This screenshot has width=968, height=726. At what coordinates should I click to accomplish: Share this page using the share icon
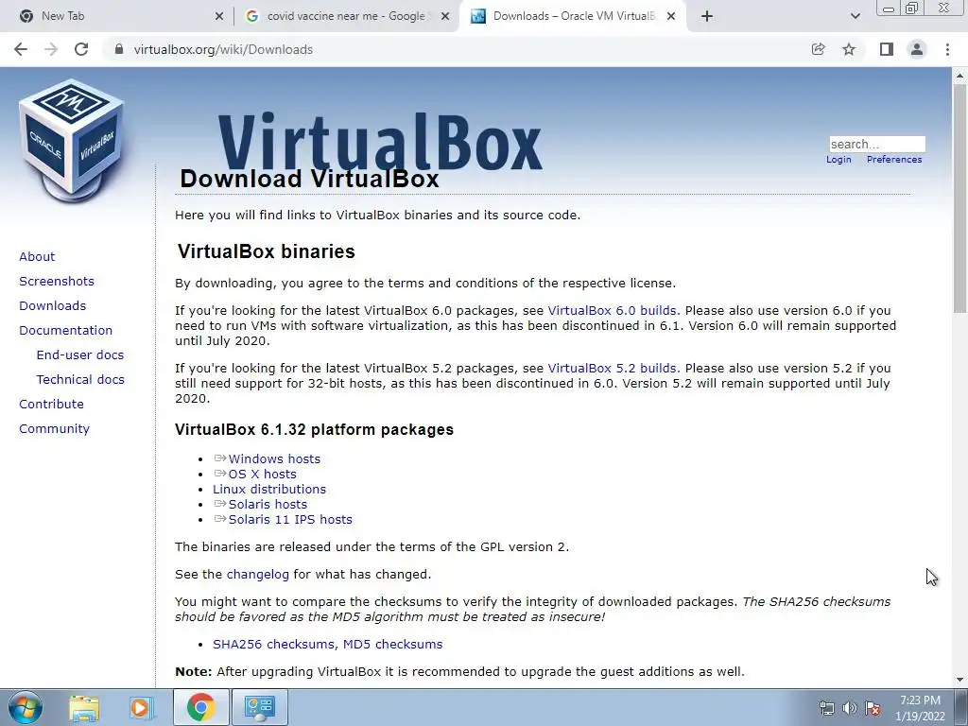point(818,49)
